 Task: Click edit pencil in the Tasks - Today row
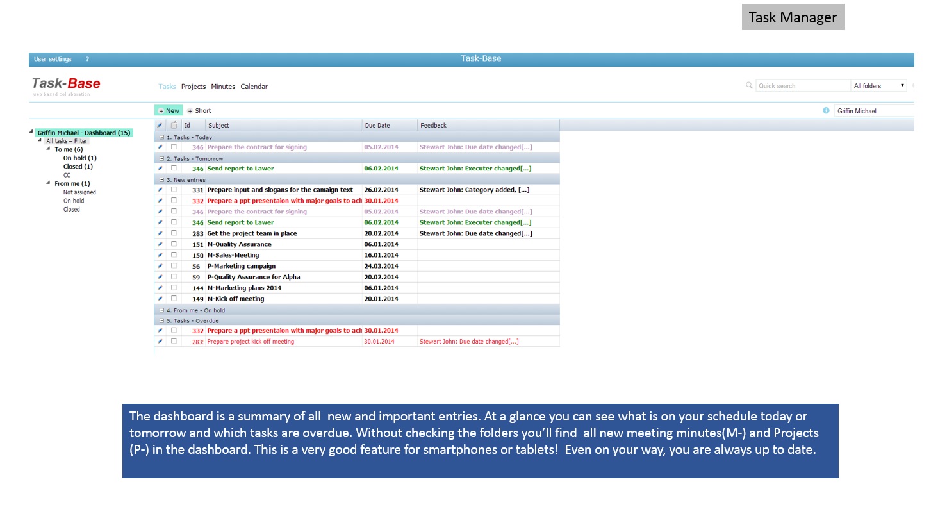[x=160, y=147]
